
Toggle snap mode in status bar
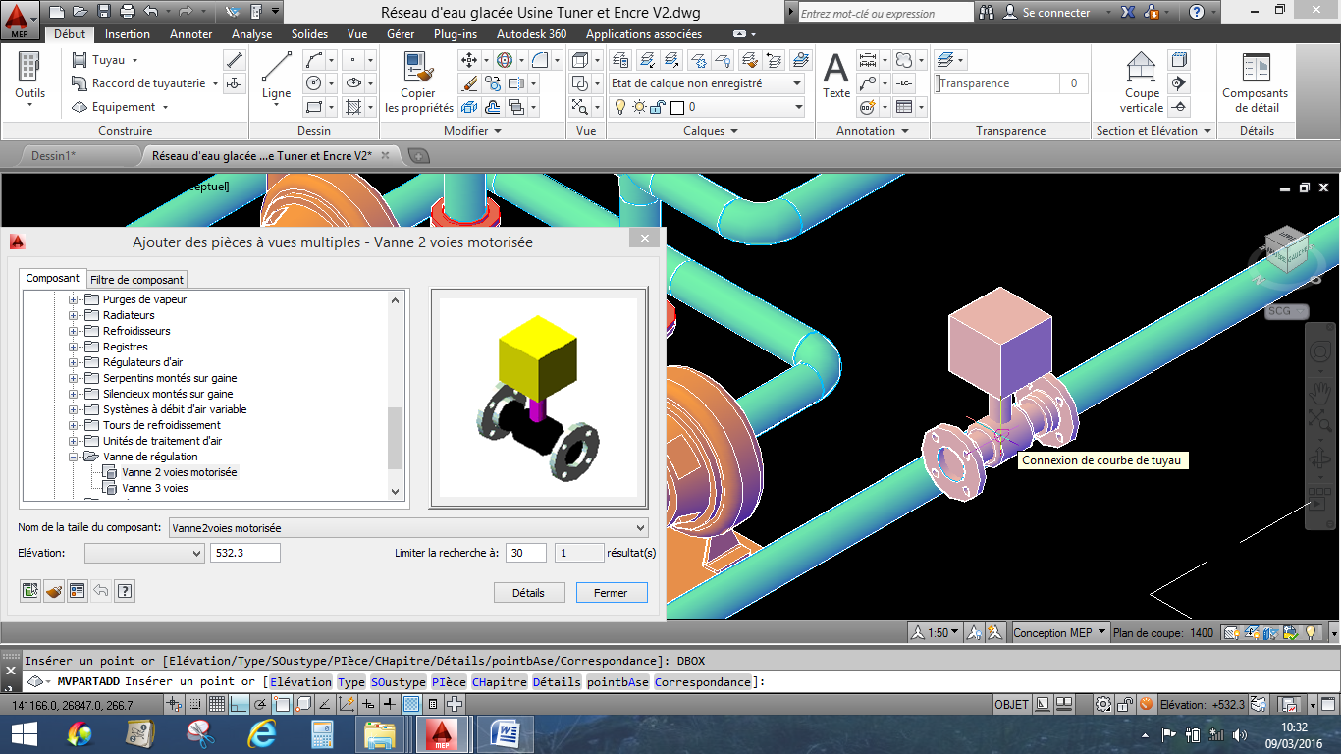point(196,704)
